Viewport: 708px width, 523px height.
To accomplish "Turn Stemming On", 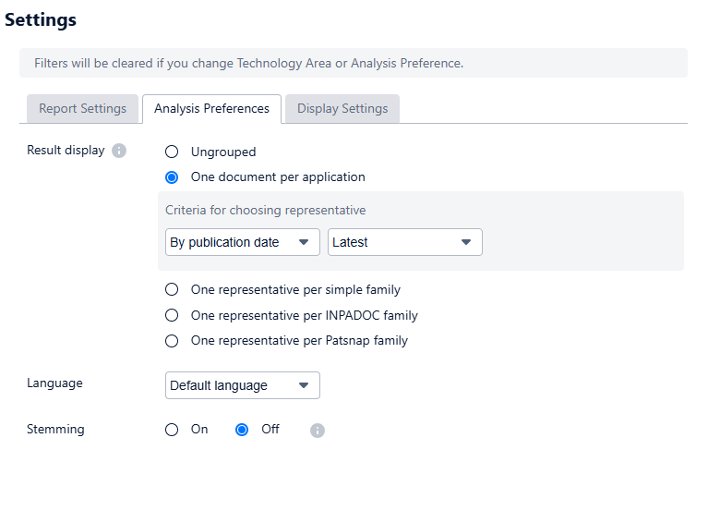I will (x=172, y=429).
